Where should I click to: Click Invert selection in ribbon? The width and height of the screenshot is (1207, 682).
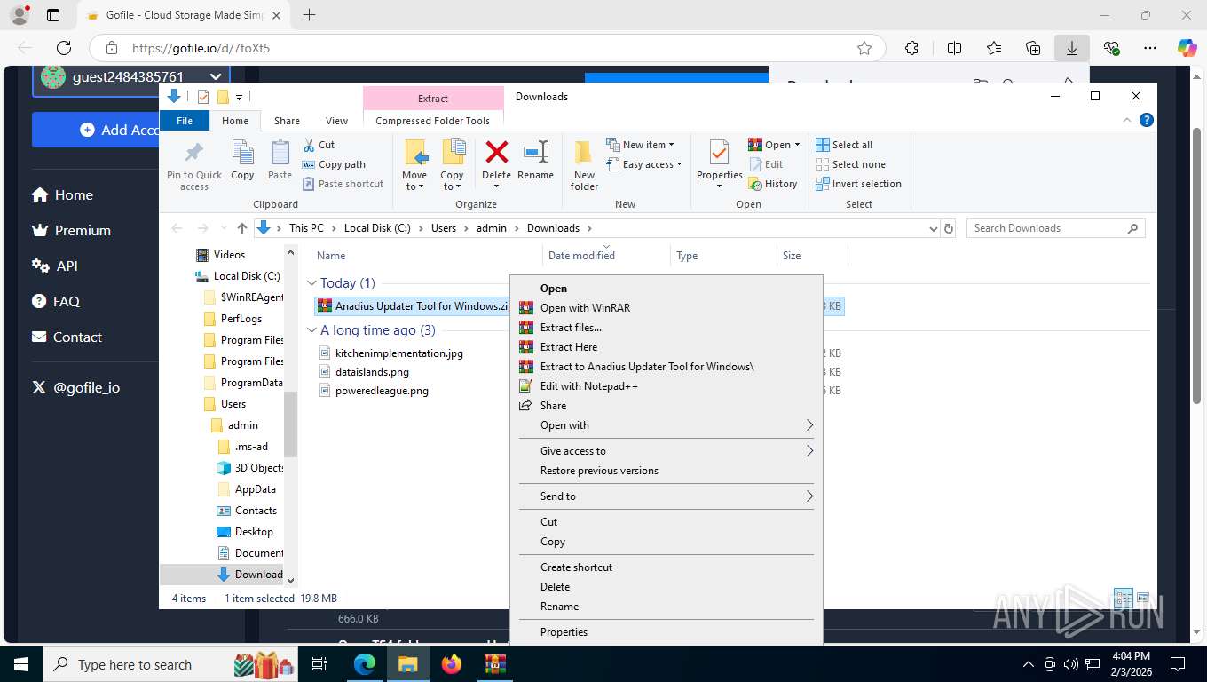[x=858, y=184]
